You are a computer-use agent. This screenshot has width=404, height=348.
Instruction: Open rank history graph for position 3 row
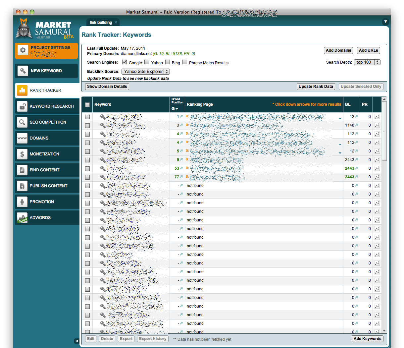pos(377,125)
